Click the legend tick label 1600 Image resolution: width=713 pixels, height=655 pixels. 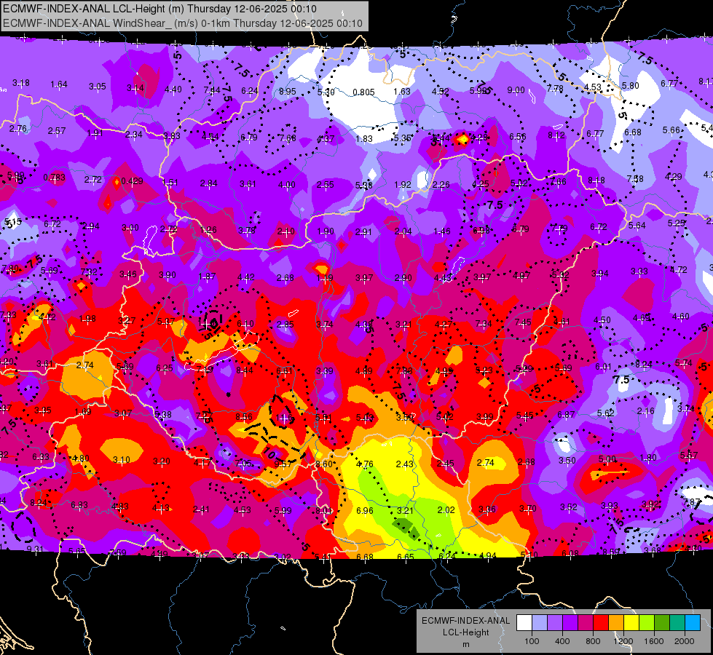click(x=654, y=641)
